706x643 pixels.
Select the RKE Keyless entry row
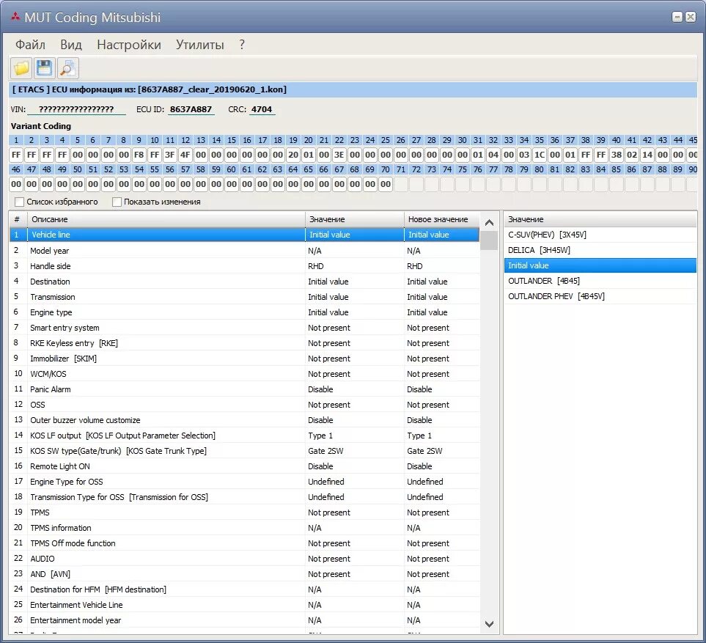coord(244,343)
